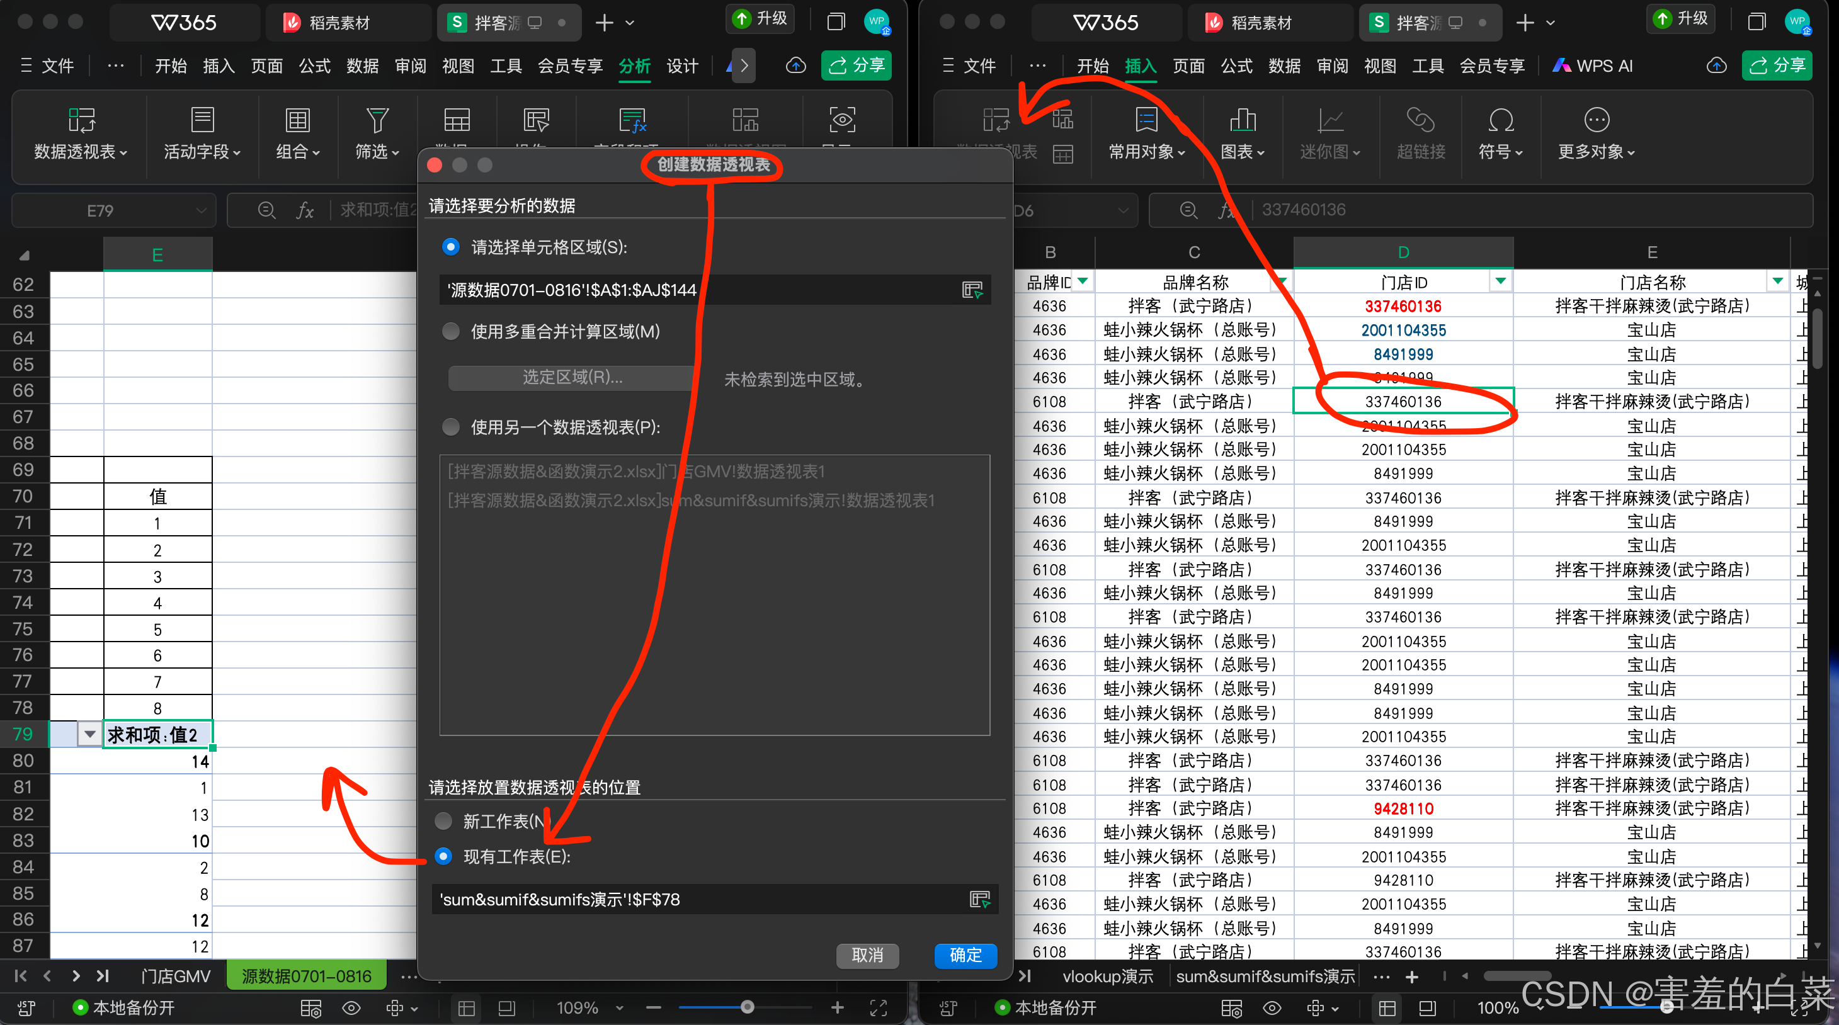Click the 数据透视表 pivot table icon

[81, 120]
